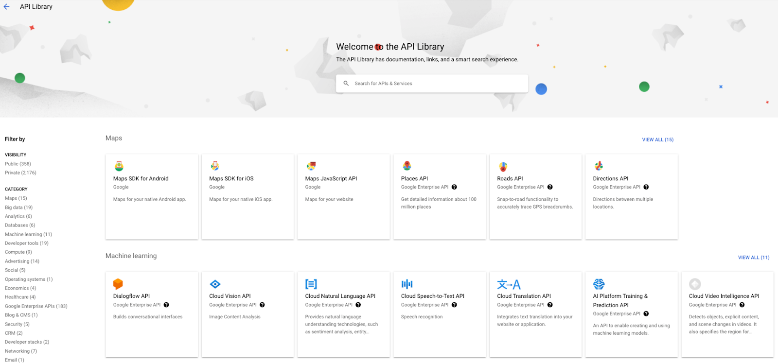The height and width of the screenshot is (364, 778).
Task: Click the Cloud Vision API diamond icon
Action: pos(215,284)
